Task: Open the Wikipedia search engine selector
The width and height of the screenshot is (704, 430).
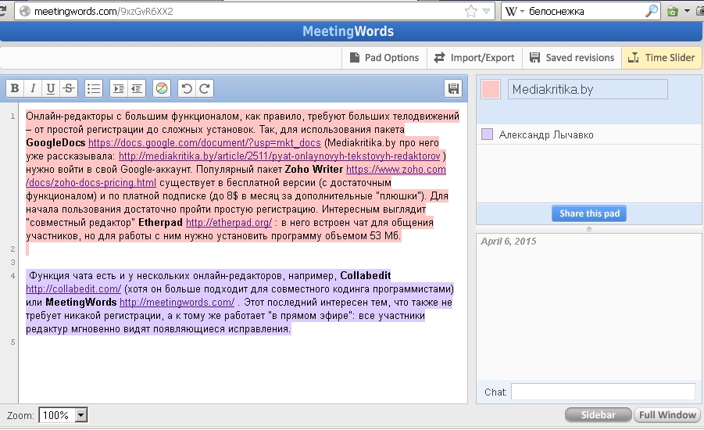Action: tap(515, 11)
